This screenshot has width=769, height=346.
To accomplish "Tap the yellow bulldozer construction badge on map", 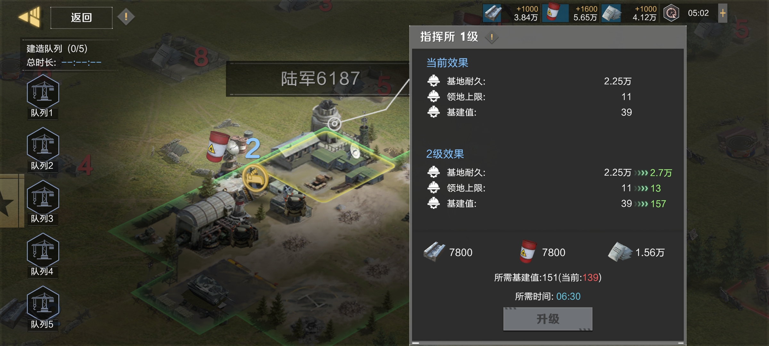I will (255, 178).
